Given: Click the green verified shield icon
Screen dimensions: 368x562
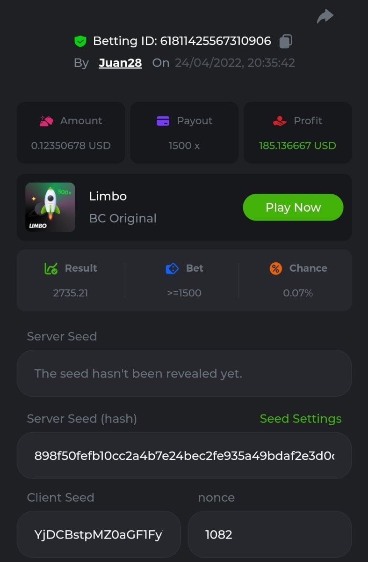Looking at the screenshot, I should (x=80, y=42).
